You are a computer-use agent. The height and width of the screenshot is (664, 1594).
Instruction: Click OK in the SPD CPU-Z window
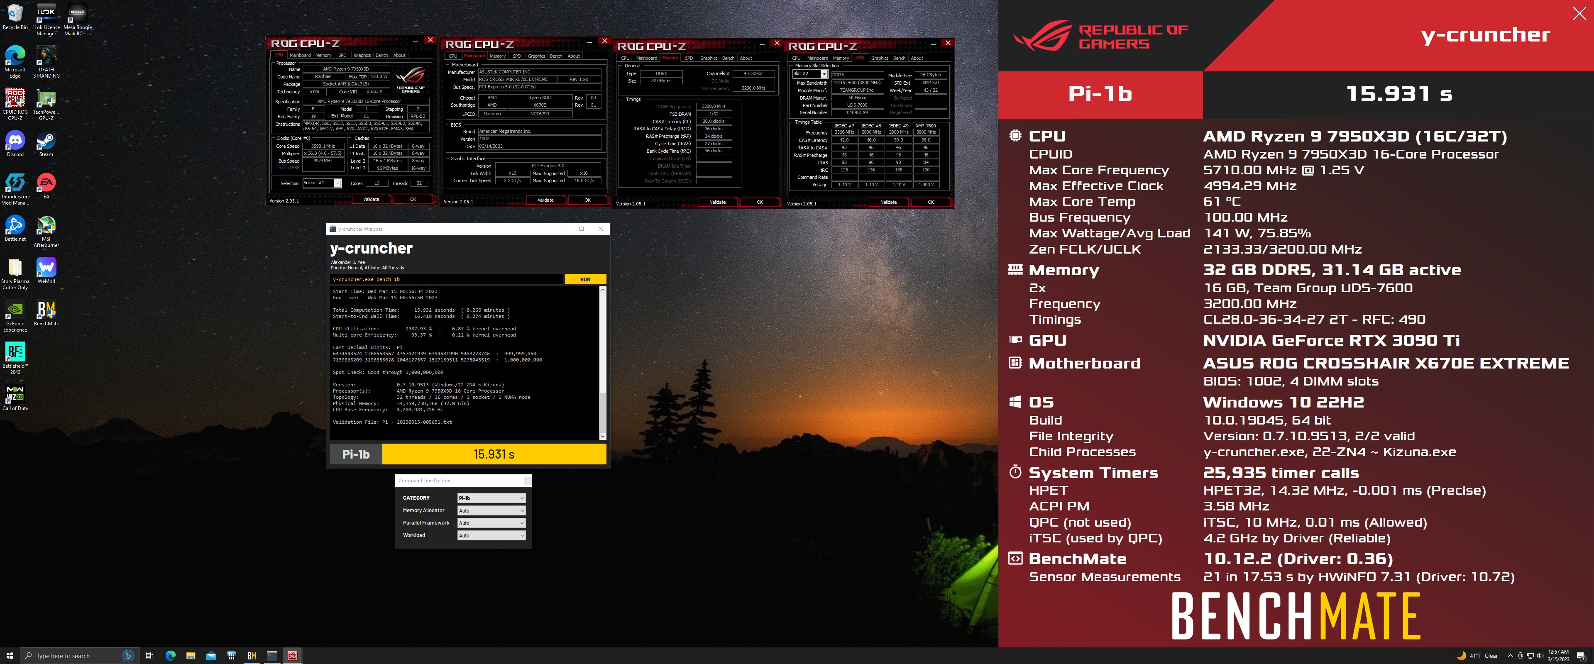click(931, 203)
